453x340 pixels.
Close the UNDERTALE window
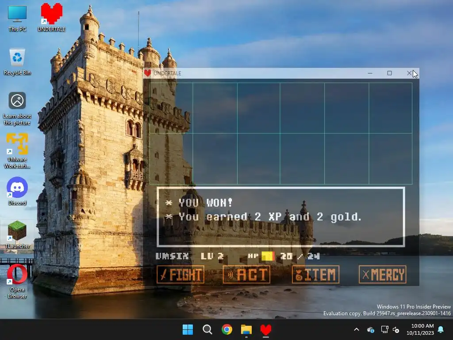point(409,73)
